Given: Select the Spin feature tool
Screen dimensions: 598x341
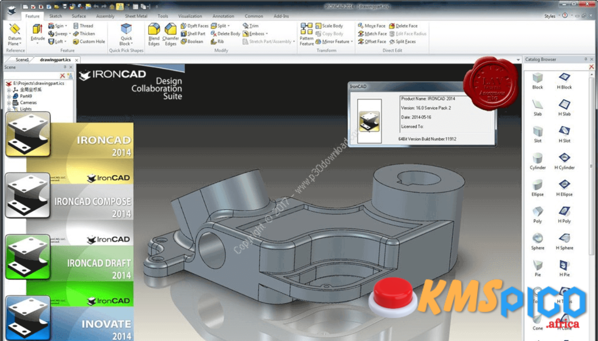Looking at the screenshot, I should 57,26.
